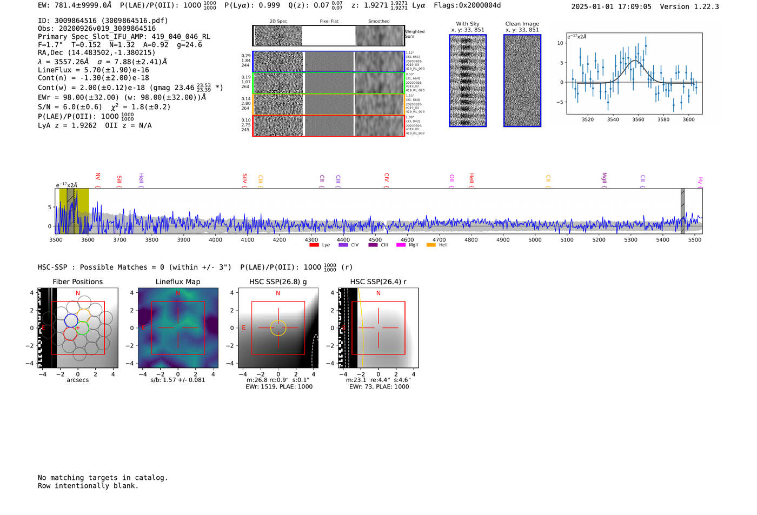
Task: Open the Lineflux Map panel
Action: 178,328
